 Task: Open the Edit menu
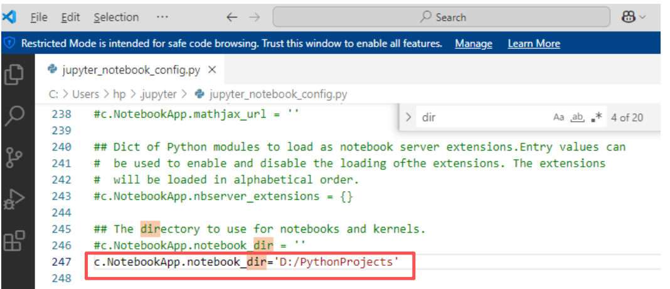(x=70, y=17)
